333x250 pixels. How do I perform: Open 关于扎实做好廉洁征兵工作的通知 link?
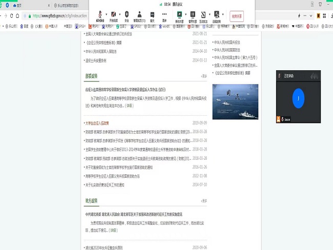(105, 185)
